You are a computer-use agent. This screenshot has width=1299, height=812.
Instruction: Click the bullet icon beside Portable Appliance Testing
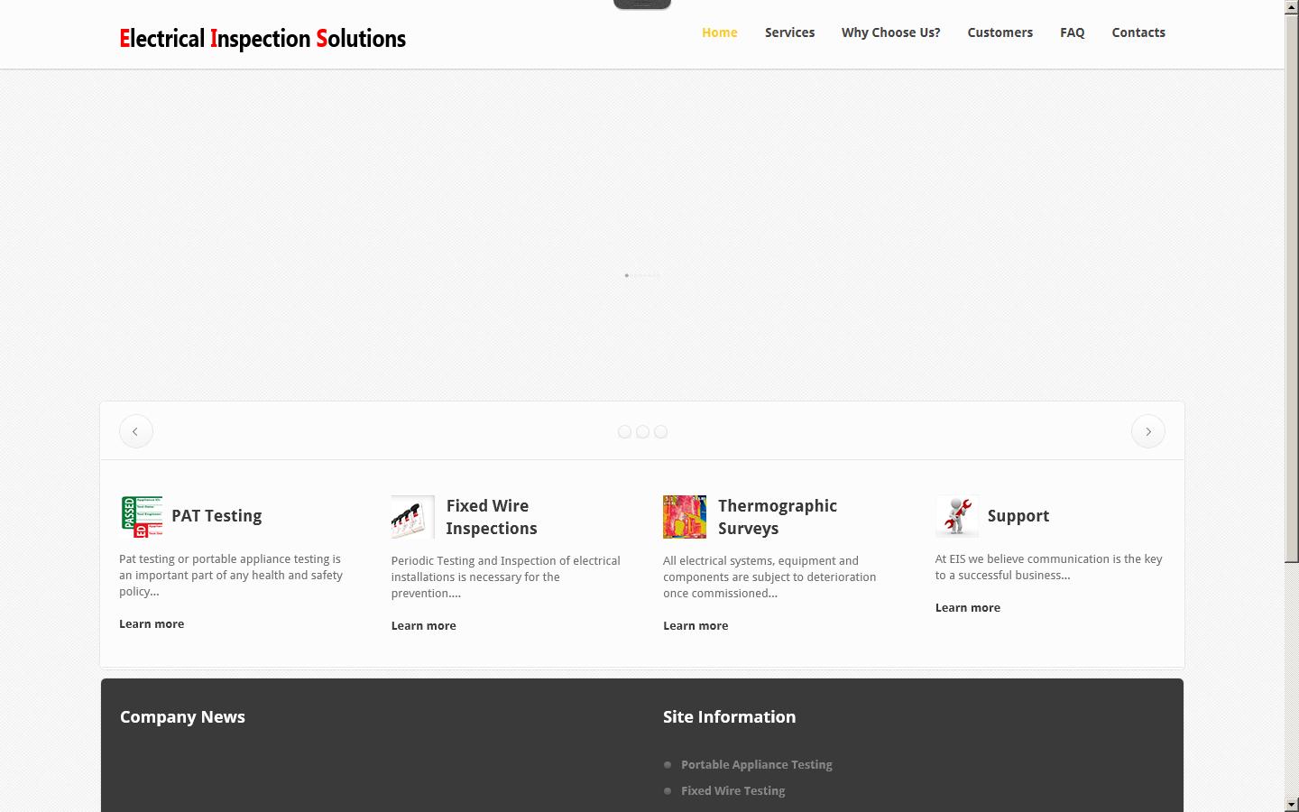point(668,764)
